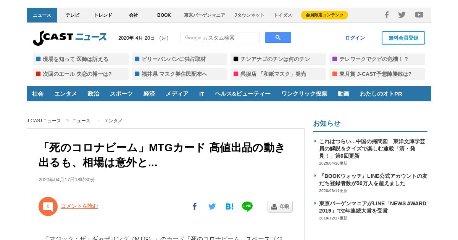Open headline チンアナゴのチンは何のチン

(x=278, y=59)
